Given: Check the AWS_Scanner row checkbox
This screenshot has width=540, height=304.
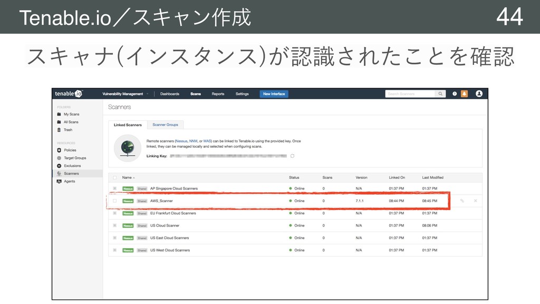Looking at the screenshot, I should click(114, 201).
